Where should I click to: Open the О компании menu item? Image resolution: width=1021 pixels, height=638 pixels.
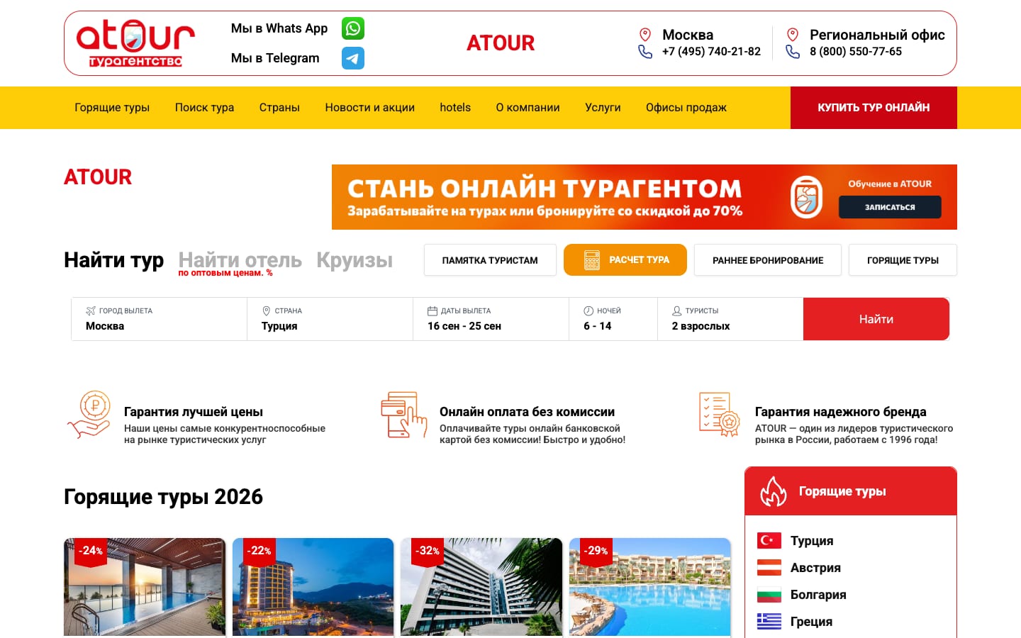528,108
